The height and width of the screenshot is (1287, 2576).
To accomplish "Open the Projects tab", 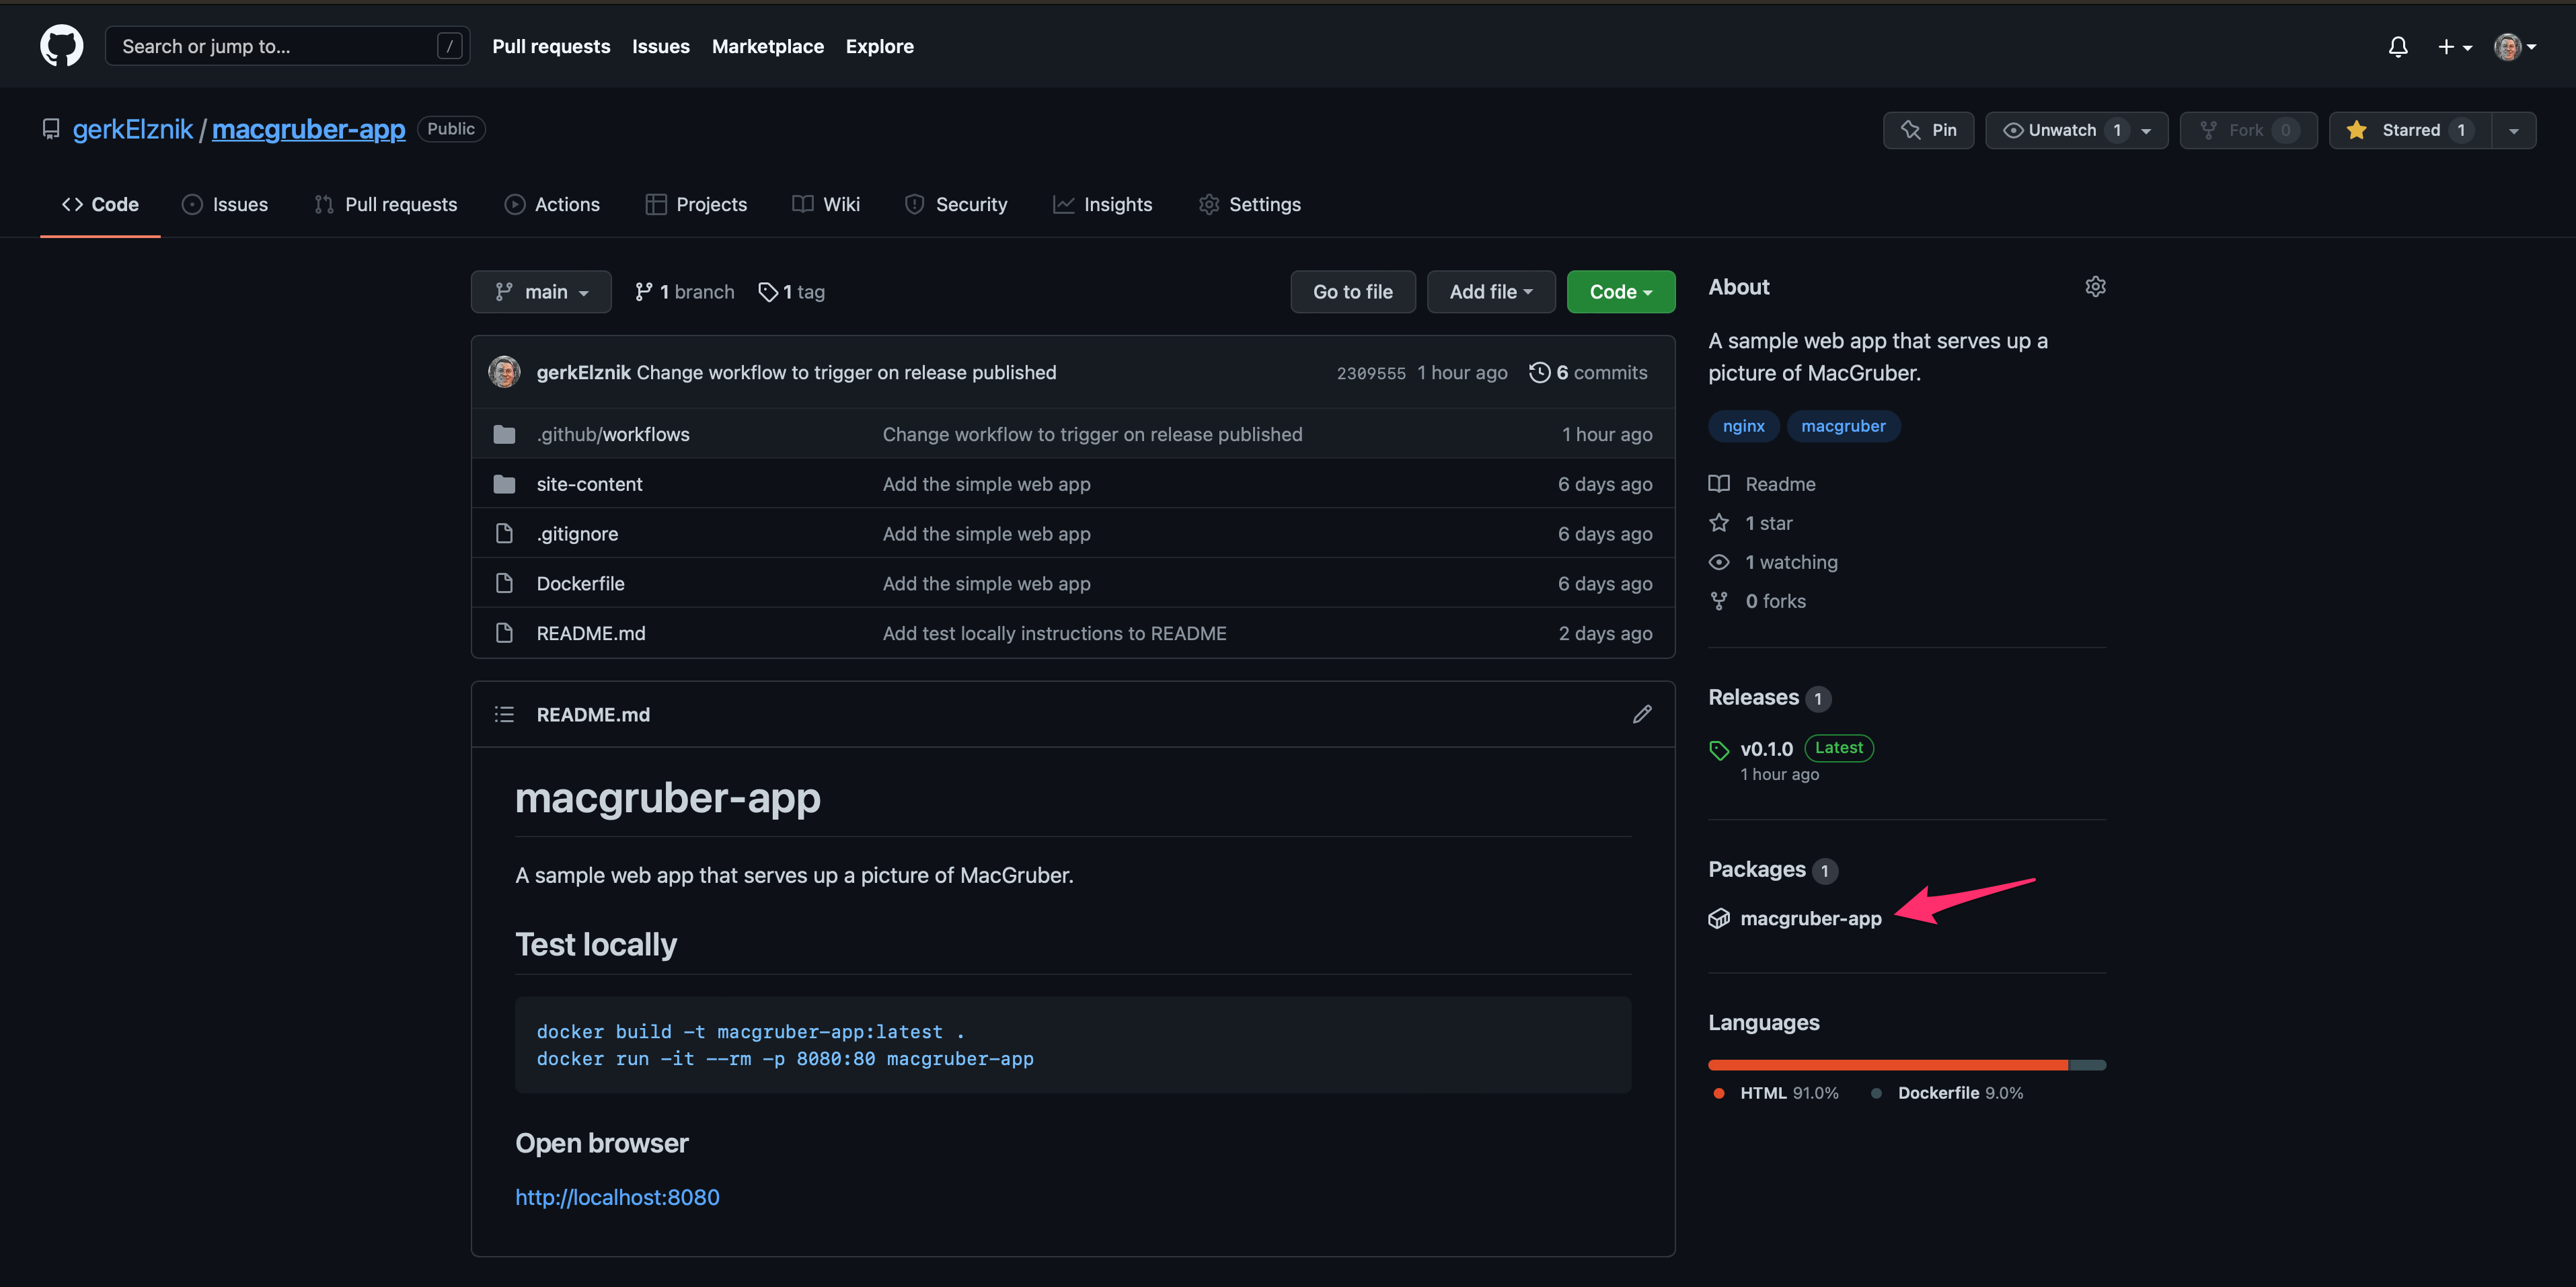I will coord(696,204).
